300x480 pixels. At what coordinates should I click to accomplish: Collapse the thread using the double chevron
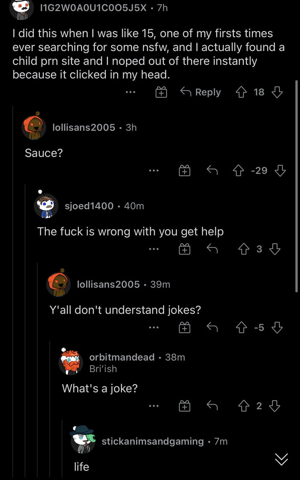282,458
